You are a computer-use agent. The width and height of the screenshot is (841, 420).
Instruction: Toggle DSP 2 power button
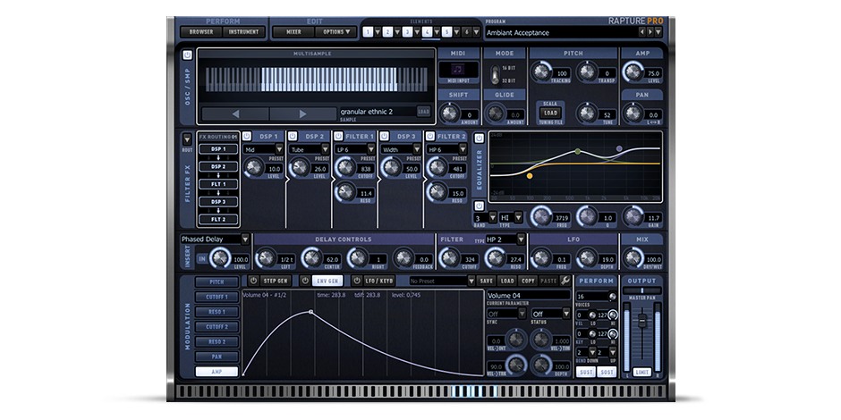293,136
